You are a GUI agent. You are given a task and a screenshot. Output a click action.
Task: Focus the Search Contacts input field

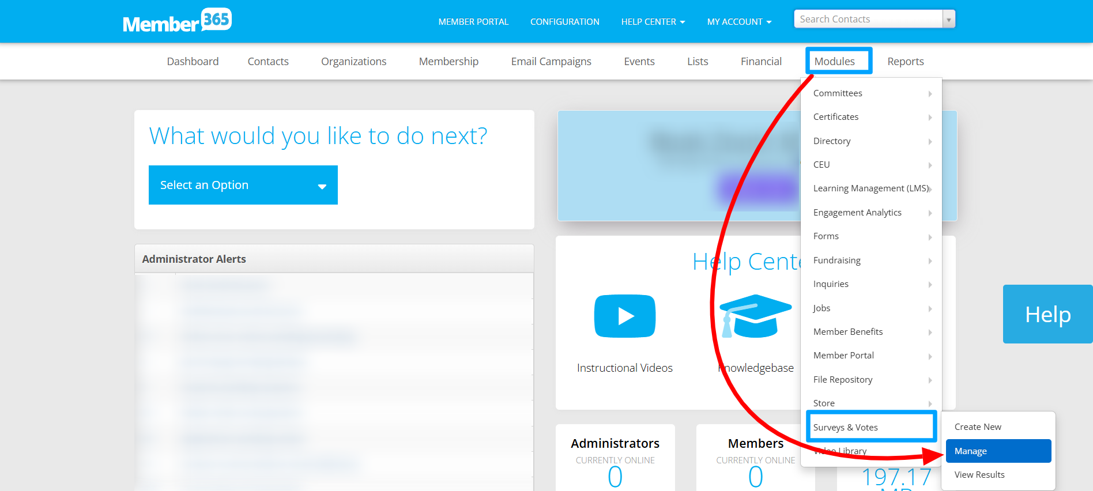pos(868,20)
